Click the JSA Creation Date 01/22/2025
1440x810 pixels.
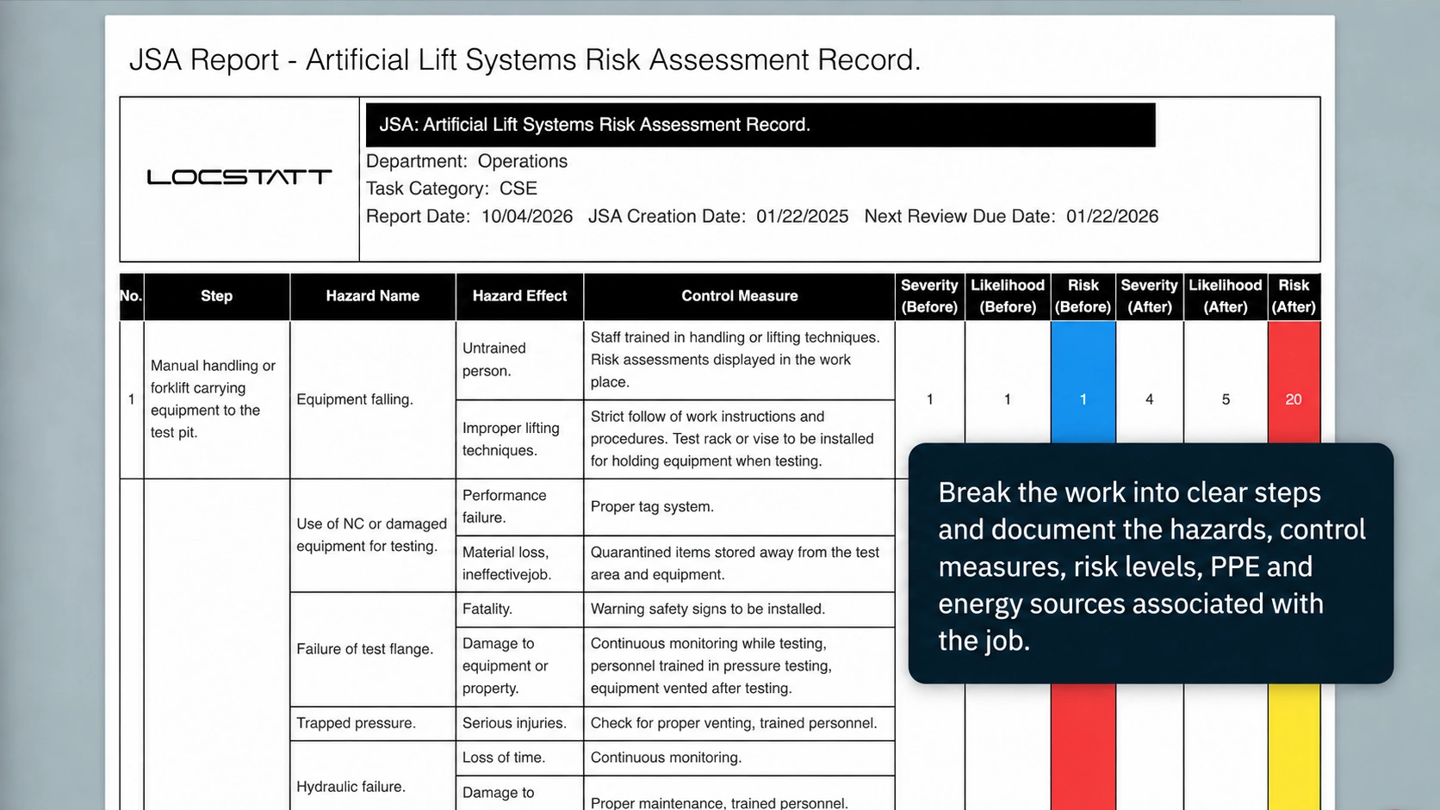(x=803, y=216)
